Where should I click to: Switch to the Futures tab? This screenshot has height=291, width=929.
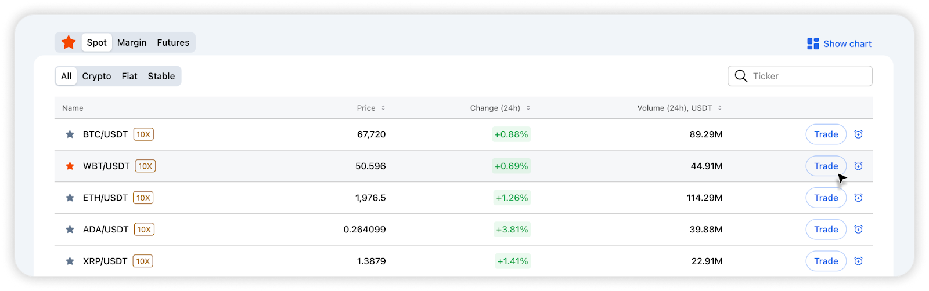coord(173,42)
